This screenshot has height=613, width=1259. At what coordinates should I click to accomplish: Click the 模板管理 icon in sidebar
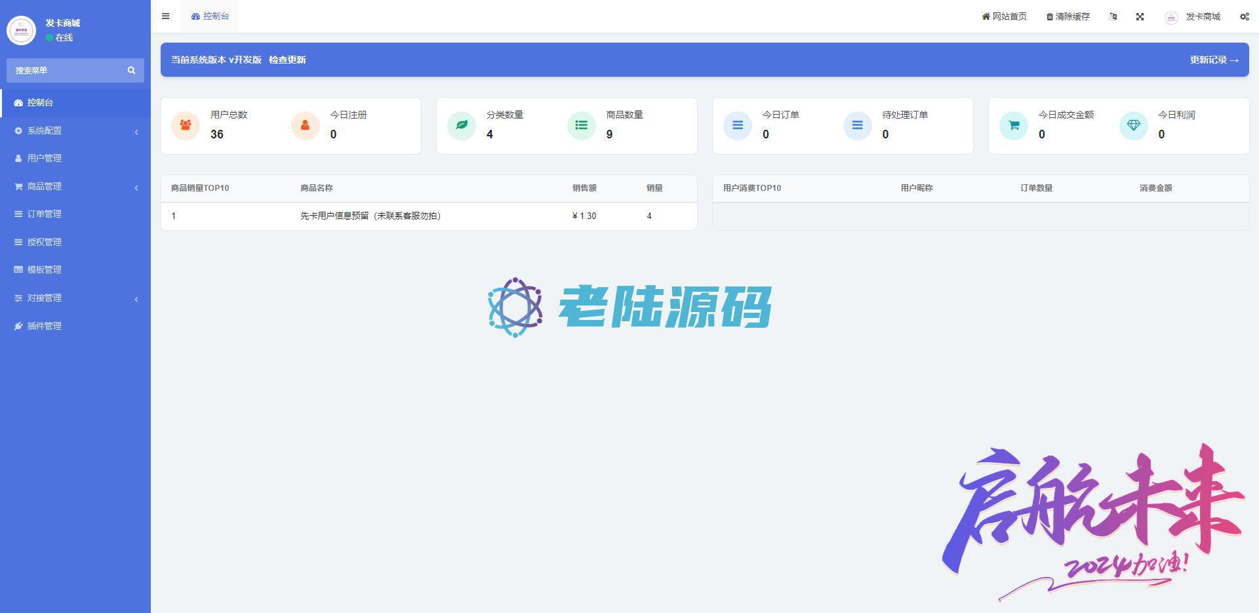coord(18,269)
